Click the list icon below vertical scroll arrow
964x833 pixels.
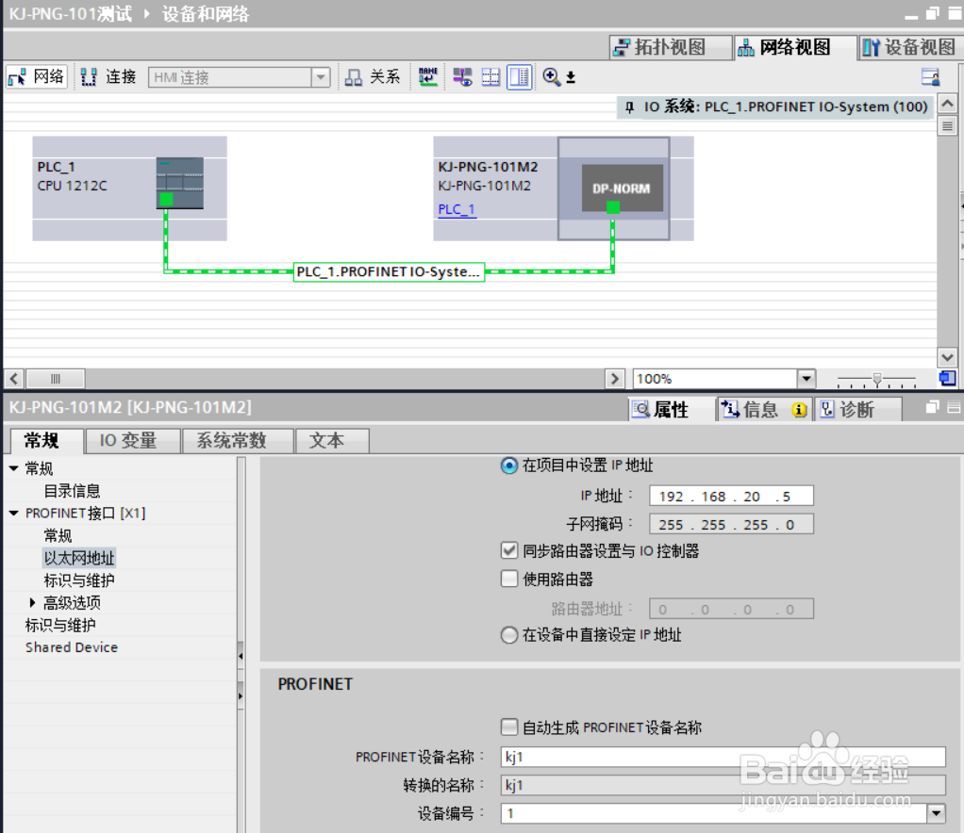click(x=947, y=126)
